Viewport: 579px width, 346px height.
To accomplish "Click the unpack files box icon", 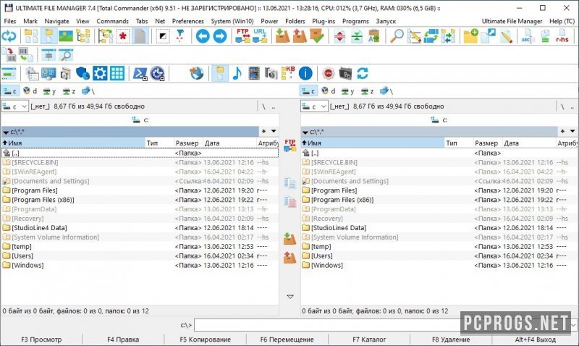I will point(300,36).
